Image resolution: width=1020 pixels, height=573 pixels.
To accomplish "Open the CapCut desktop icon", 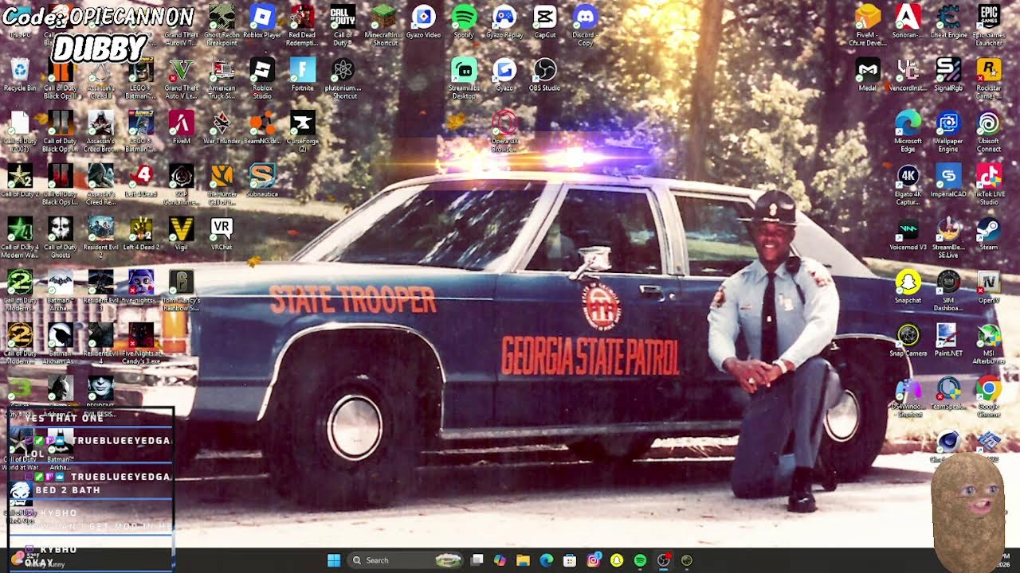I will 545,21.
